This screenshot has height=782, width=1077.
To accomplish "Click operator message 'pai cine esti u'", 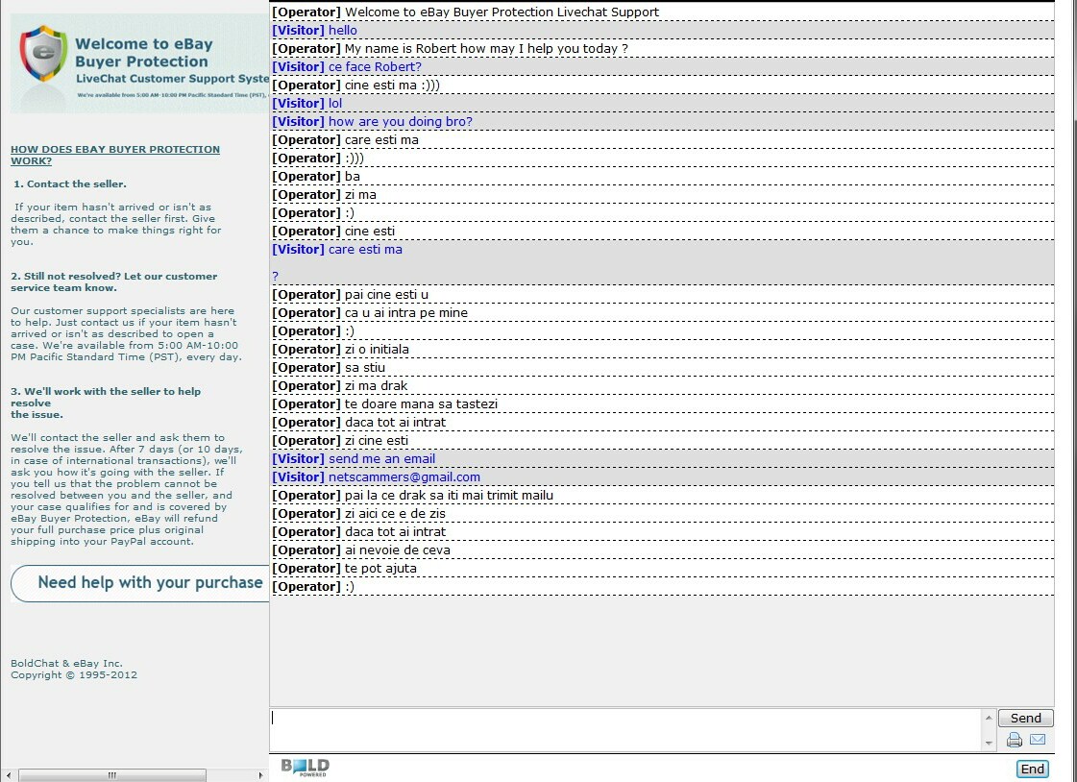I will coord(387,295).
